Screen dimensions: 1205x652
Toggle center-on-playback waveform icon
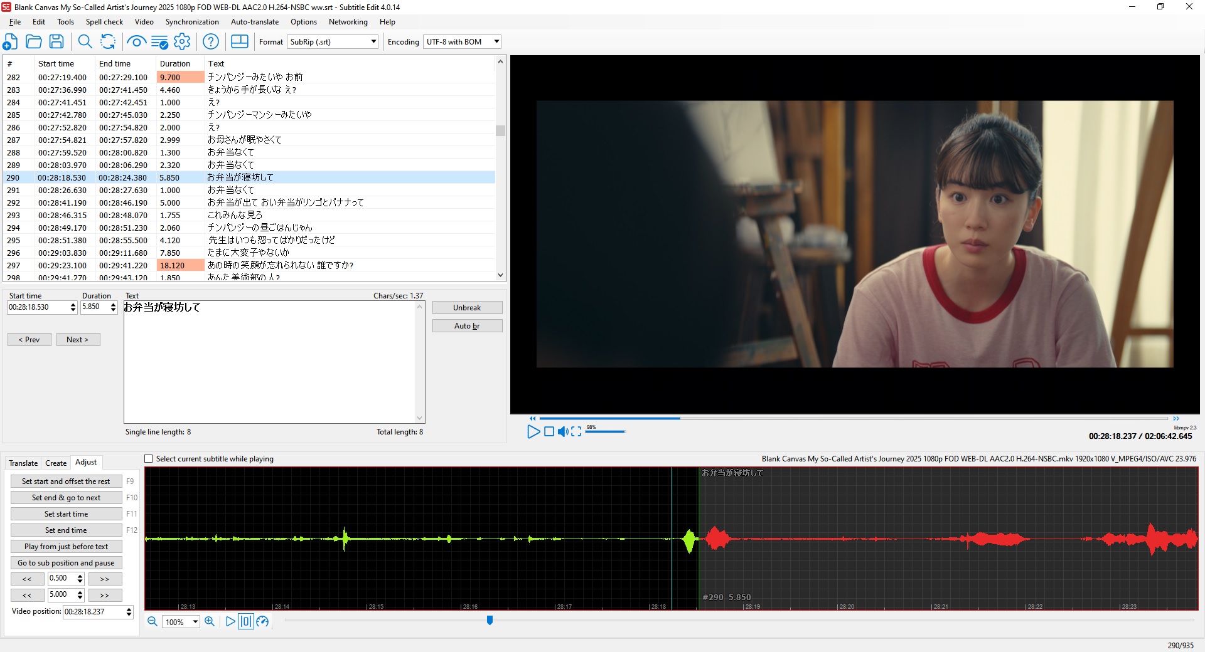tap(246, 621)
